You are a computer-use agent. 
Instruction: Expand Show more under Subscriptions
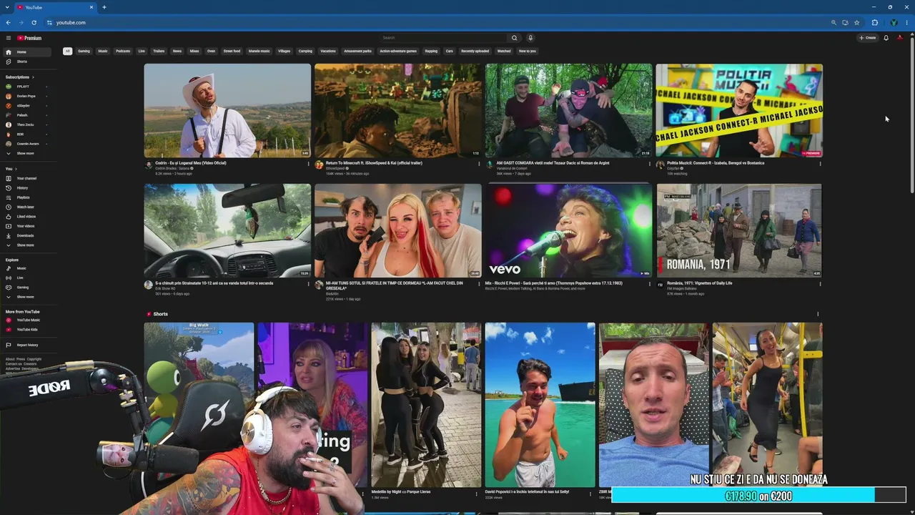(27, 153)
